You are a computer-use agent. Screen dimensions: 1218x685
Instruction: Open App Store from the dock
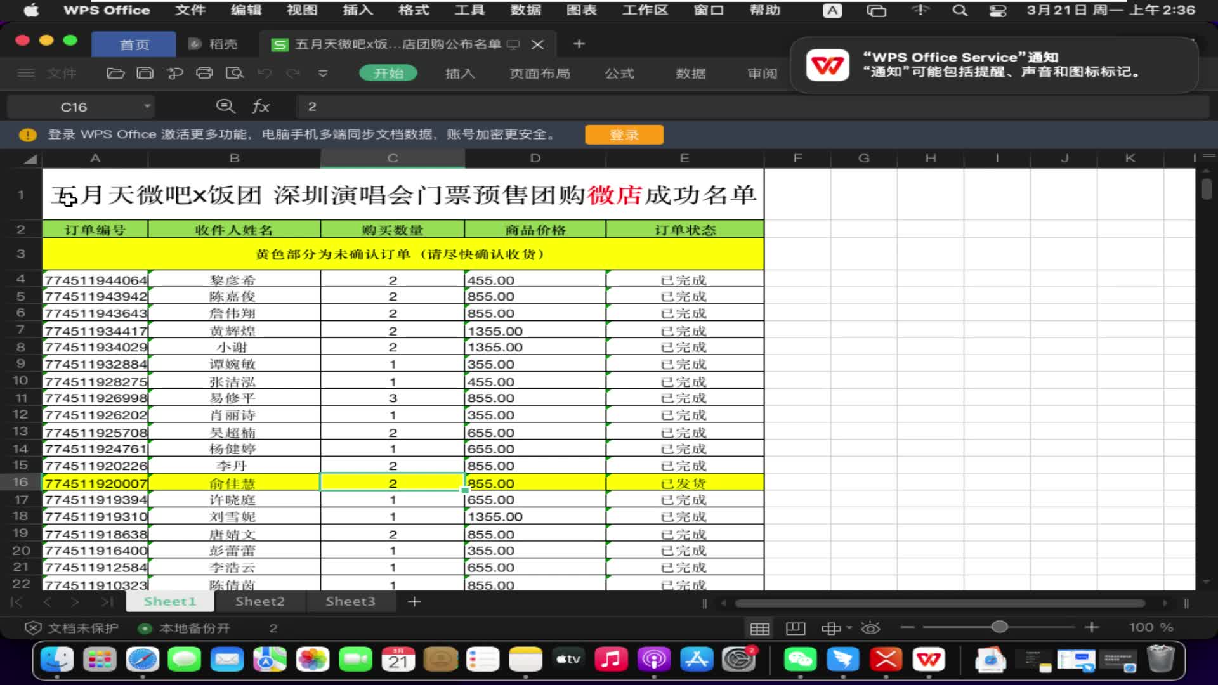(697, 660)
